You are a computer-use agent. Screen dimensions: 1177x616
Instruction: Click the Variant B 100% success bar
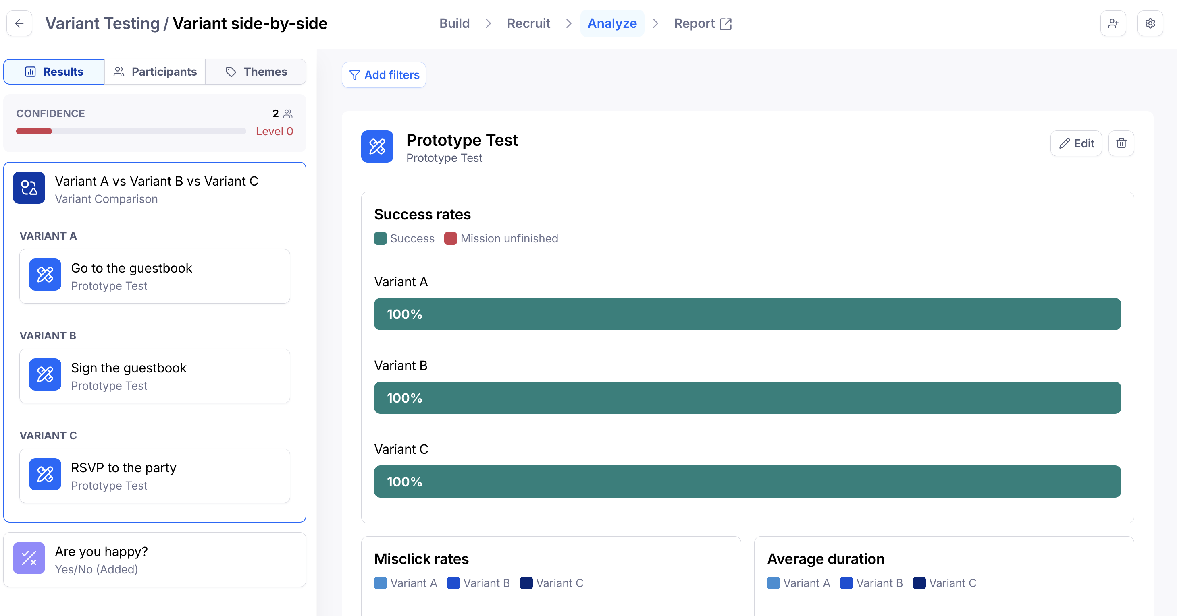point(747,398)
